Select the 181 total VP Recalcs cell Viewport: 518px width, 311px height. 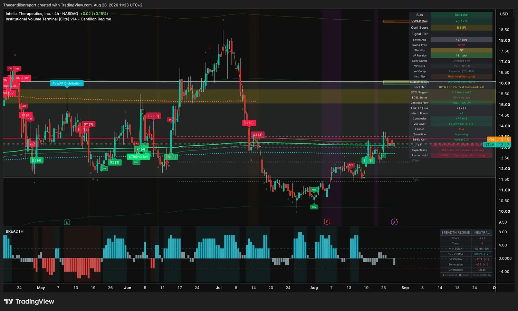point(461,55)
